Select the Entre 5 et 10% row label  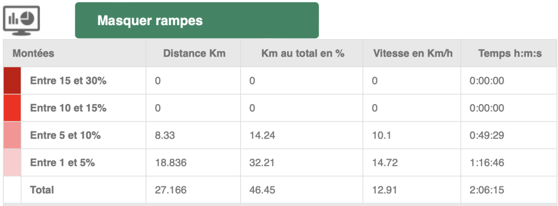point(65,135)
